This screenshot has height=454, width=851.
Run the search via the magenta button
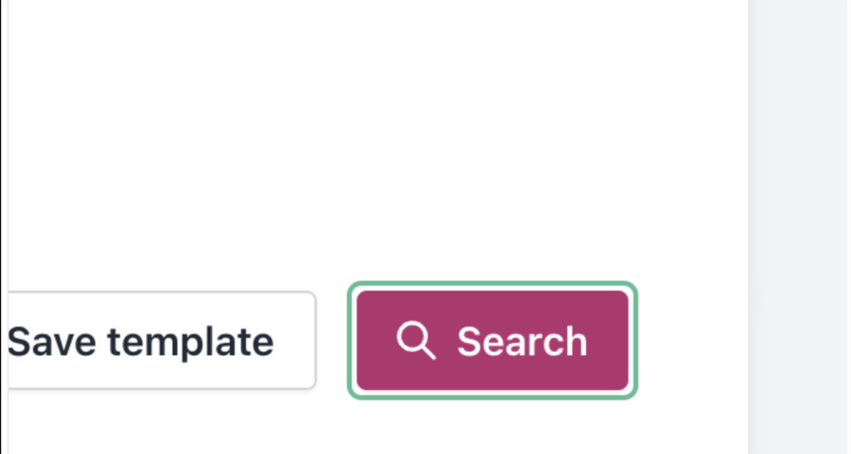492,340
